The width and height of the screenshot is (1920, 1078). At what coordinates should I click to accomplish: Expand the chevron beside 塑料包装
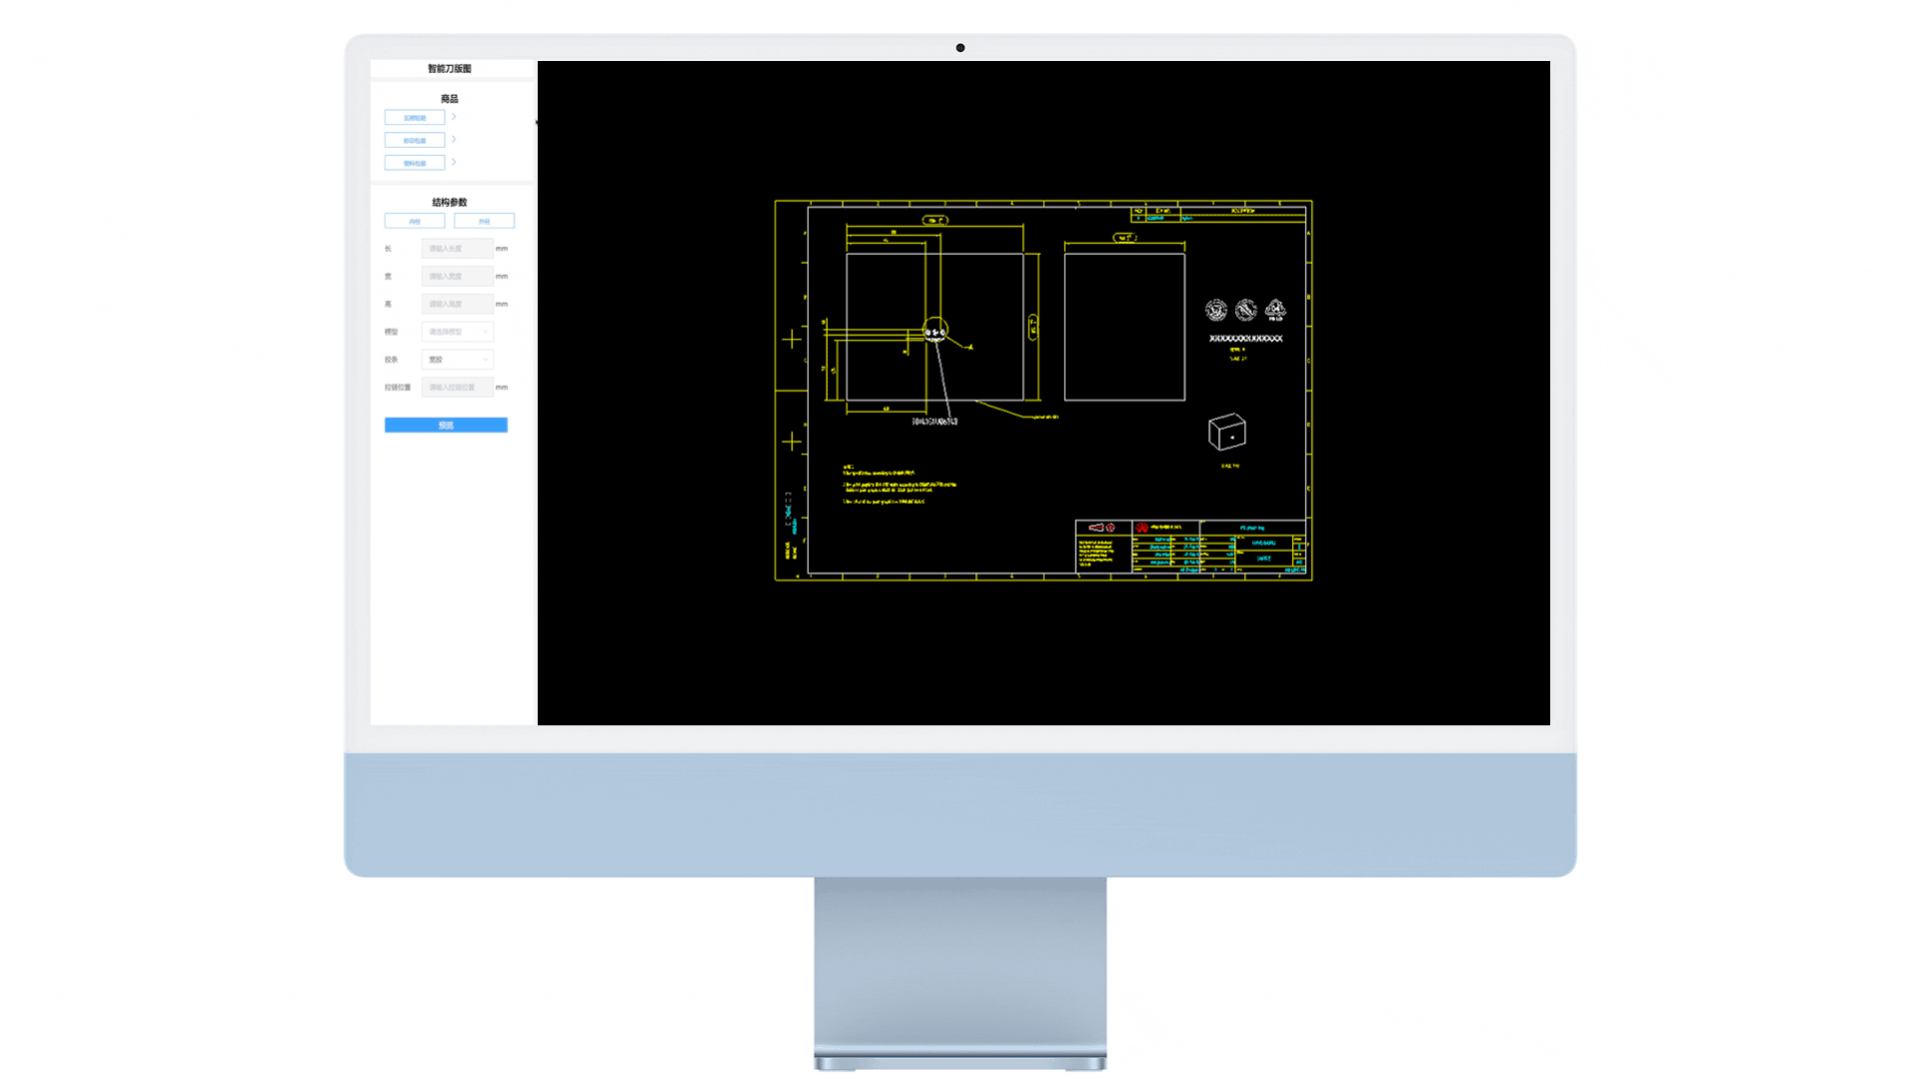(454, 162)
